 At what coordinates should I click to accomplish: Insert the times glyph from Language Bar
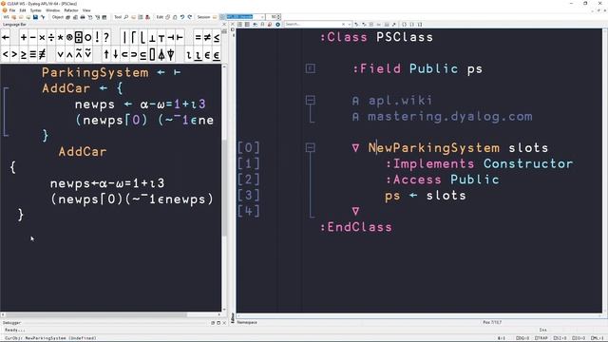(42, 38)
